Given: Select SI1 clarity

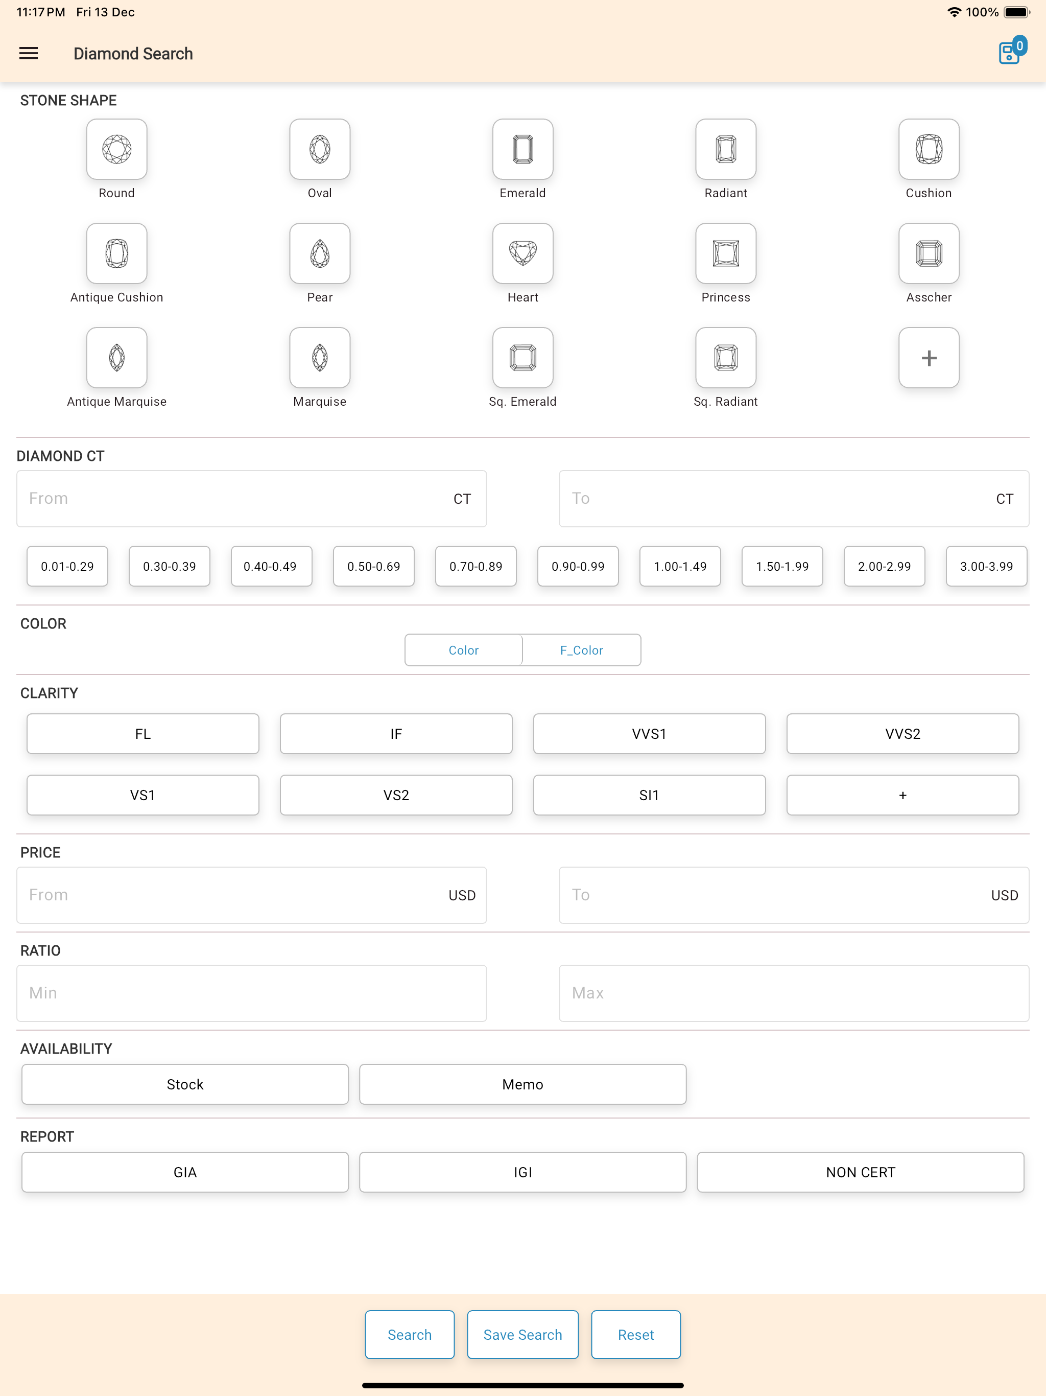Looking at the screenshot, I should click(650, 795).
